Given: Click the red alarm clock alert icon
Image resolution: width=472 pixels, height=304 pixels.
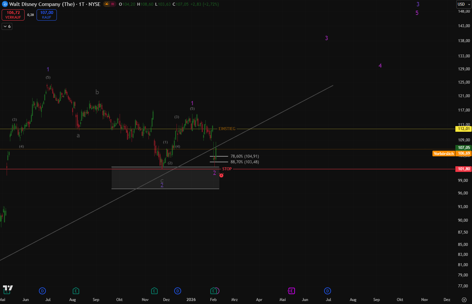Looking at the screenshot, I should [221, 175].
